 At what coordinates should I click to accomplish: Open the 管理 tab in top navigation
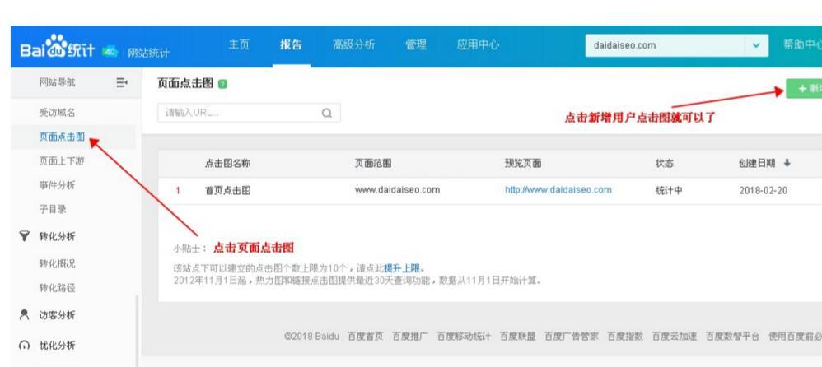coord(416,44)
